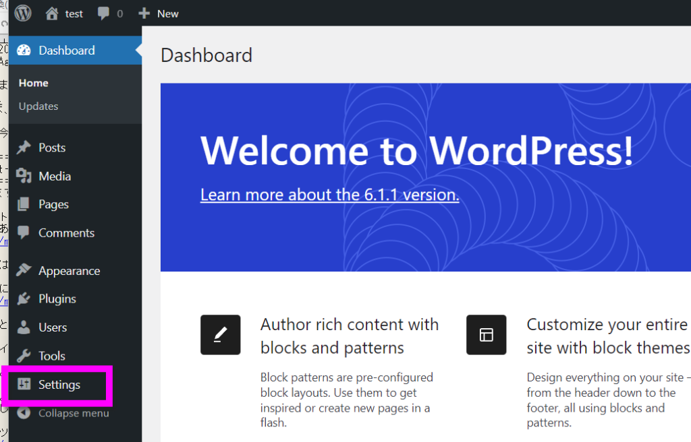Screen dimensions: 691x442
Task: Click the 'Block patterns are pre-configured' paragraph
Action: pyautogui.click(x=347, y=400)
